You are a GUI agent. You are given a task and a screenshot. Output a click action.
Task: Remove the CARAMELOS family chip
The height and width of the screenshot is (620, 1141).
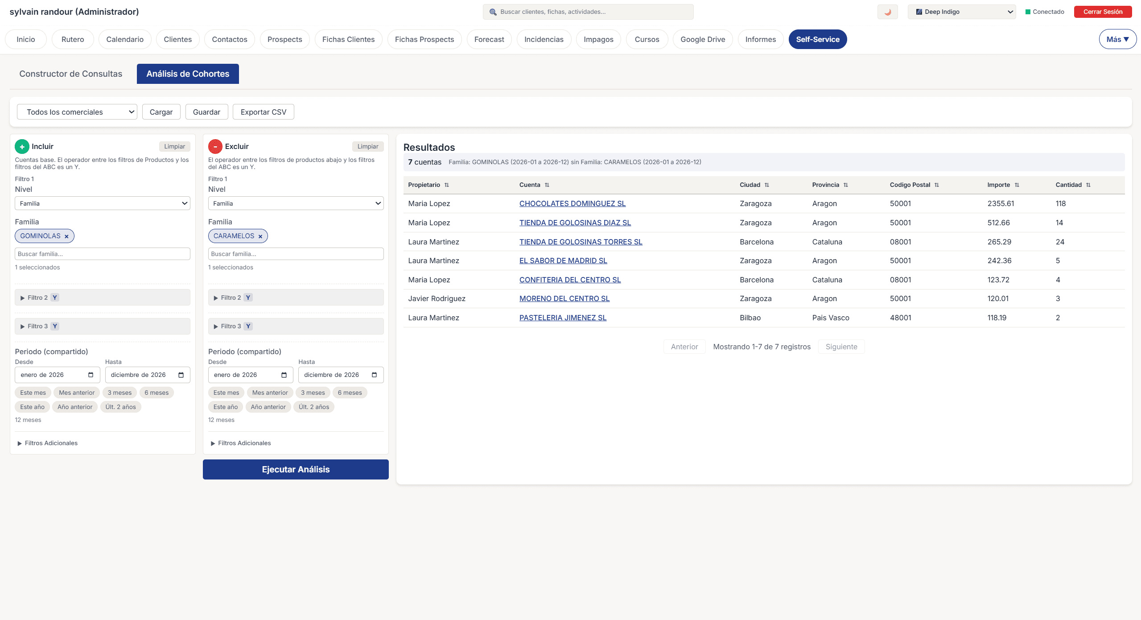click(260, 236)
